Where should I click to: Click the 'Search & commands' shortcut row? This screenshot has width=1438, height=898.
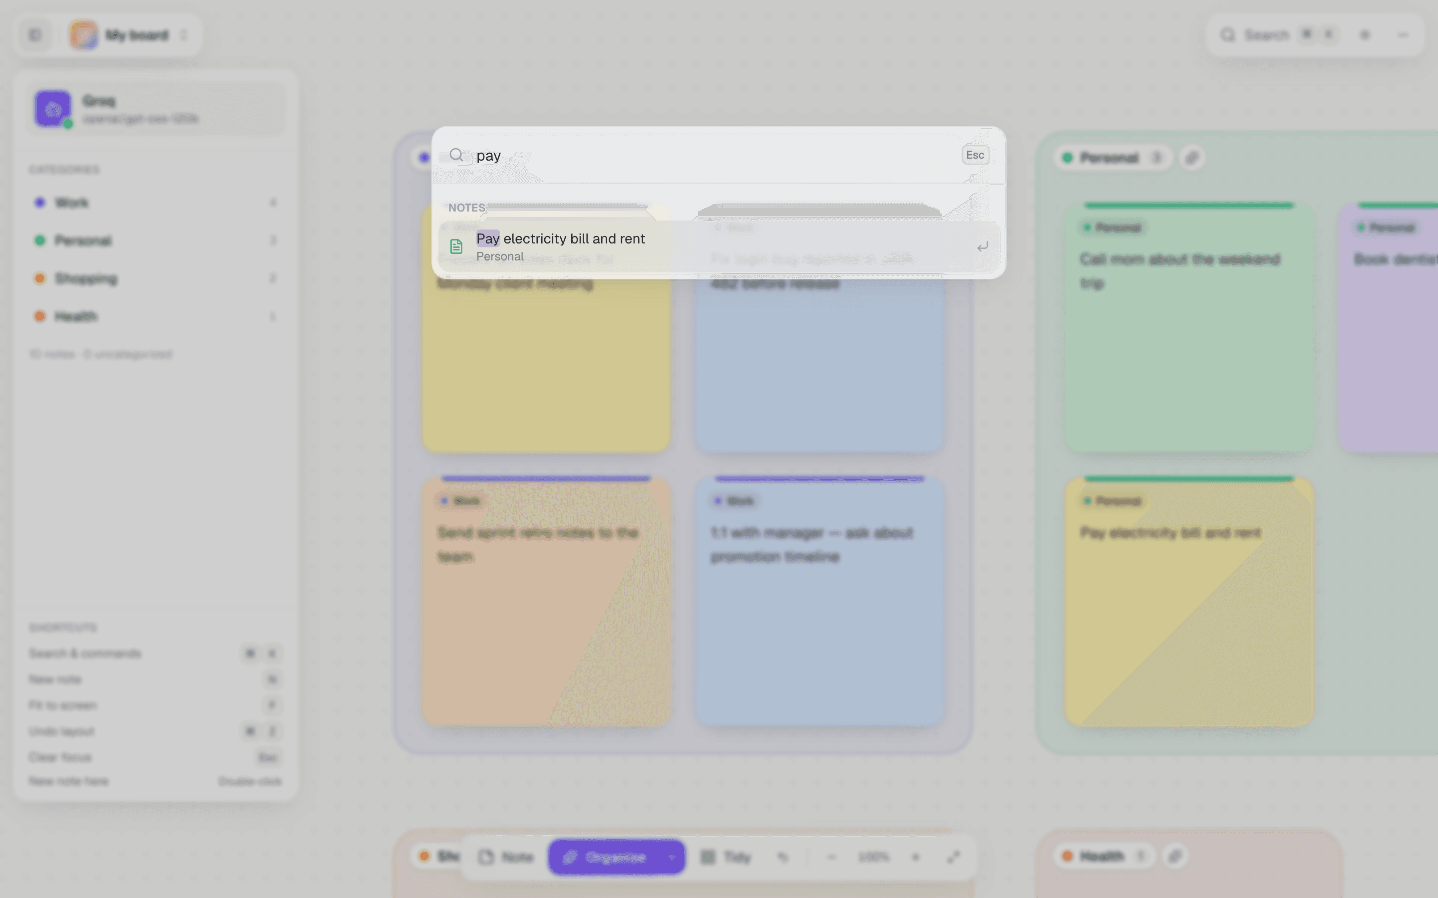point(156,654)
